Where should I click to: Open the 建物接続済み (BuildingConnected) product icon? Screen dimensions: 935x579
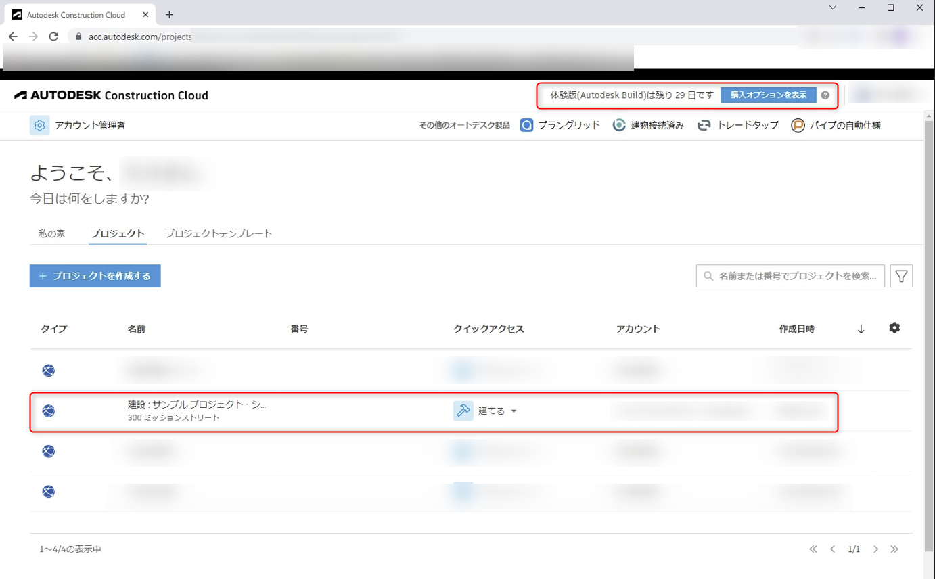point(619,125)
